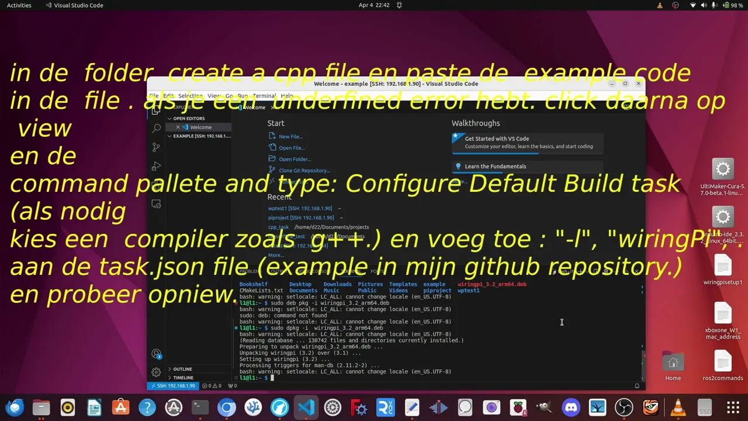This screenshot has width=748, height=421.
Task: Open the Help menu in VS Code
Action: (287, 96)
